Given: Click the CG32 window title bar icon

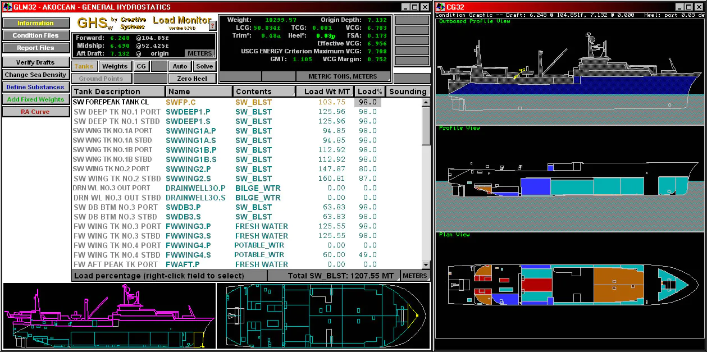Looking at the screenshot, I should (x=441, y=7).
